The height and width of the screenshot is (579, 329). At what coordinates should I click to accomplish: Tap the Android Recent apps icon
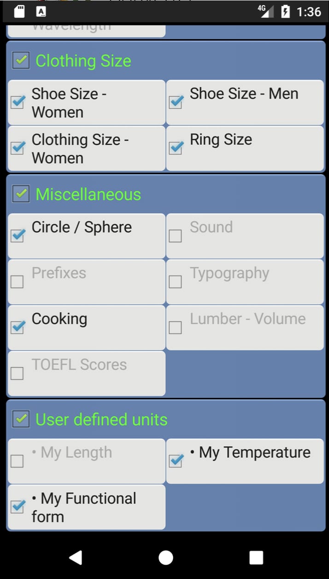(x=256, y=557)
